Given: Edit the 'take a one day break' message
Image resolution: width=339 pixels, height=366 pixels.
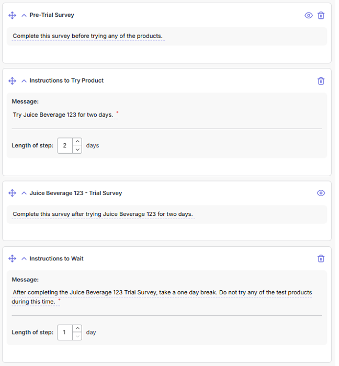Looking at the screenshot, I should tap(162, 293).
